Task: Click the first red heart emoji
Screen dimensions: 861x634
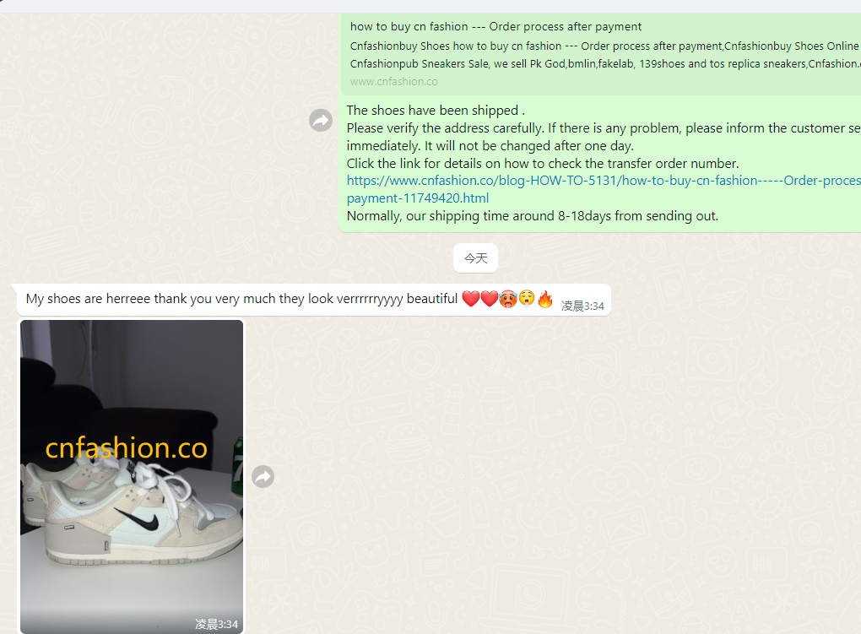Action: click(470, 299)
